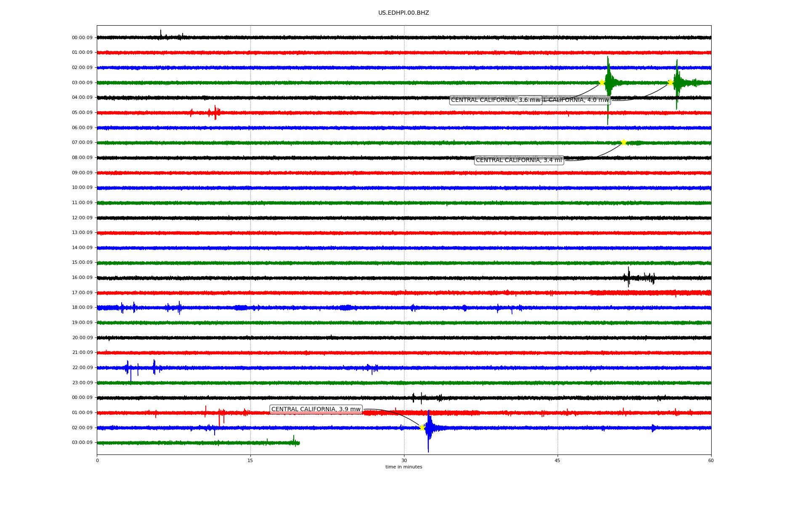Click the 15 tick on the x-axis

coord(250,460)
